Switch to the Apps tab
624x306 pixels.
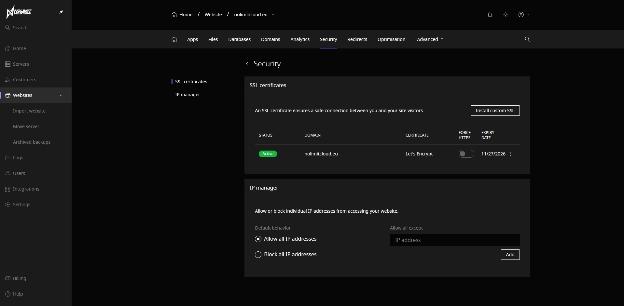[192, 39]
